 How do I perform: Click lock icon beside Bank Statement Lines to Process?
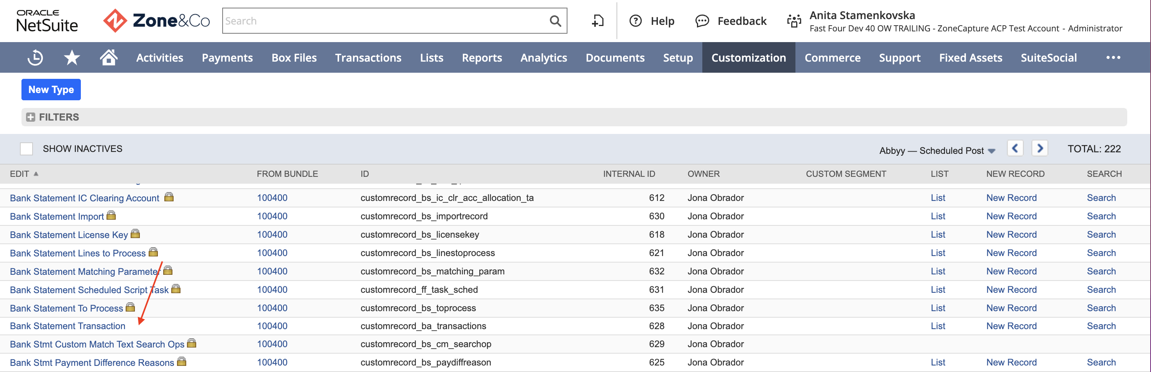pos(153,252)
